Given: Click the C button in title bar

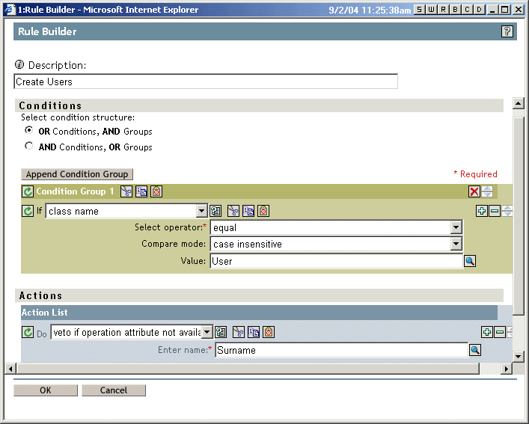Looking at the screenshot, I should tap(467, 10).
